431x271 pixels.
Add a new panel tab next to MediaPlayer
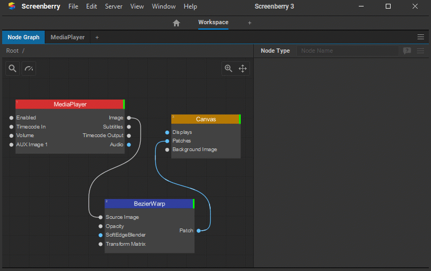point(97,37)
